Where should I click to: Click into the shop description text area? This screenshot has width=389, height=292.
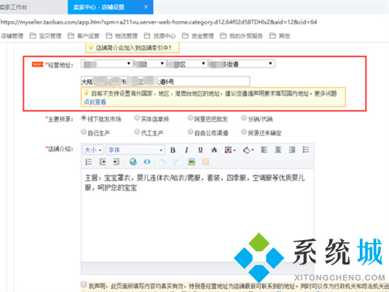198,215
